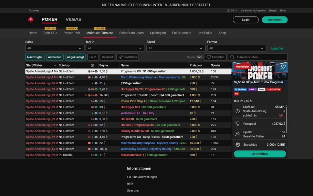Toggle the Angekündigt filter chip
The height and width of the screenshot is (196, 313).
point(75,57)
